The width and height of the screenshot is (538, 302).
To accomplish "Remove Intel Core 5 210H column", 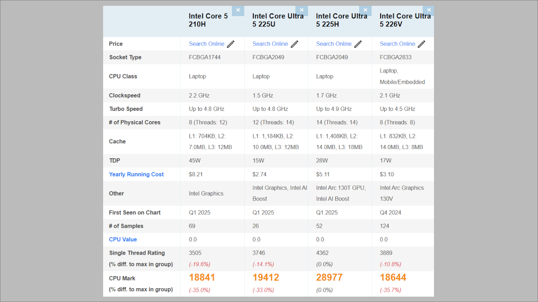I will coord(238,10).
